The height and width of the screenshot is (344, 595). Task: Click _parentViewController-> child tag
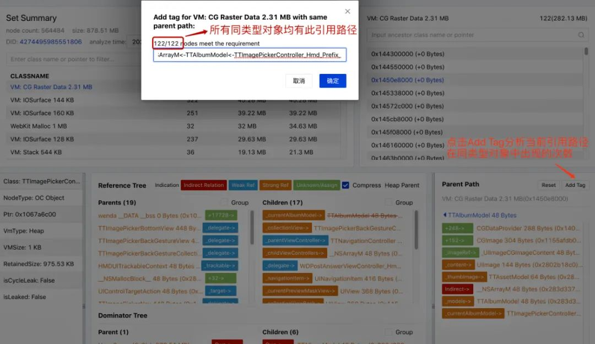(295, 241)
